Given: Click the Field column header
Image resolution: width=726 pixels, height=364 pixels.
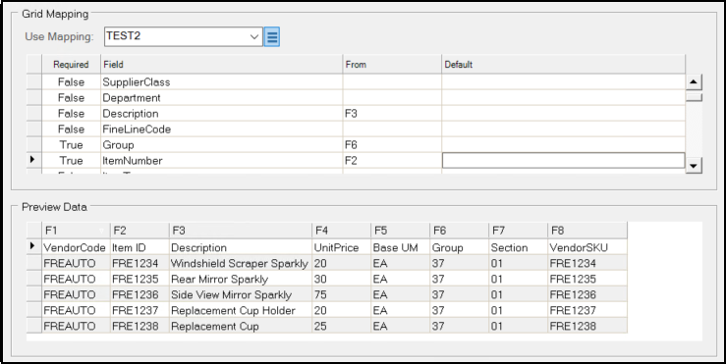Looking at the screenshot, I should point(222,65).
